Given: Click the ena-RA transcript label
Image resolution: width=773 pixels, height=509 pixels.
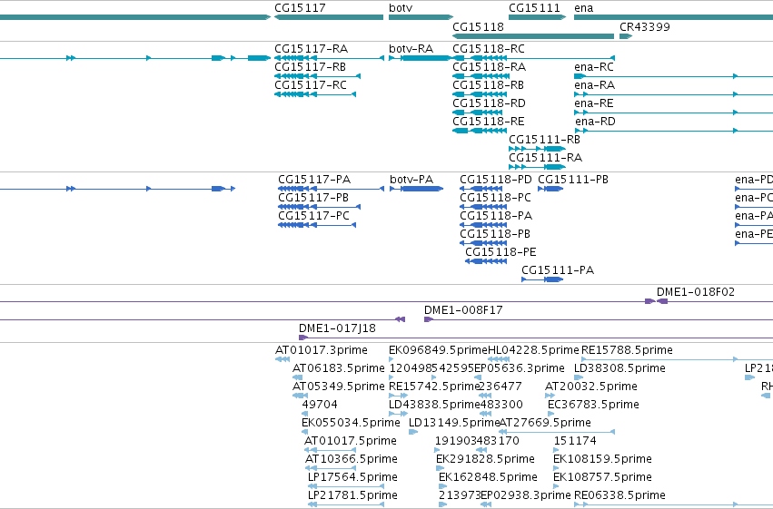Looking at the screenshot, I should [x=595, y=85].
